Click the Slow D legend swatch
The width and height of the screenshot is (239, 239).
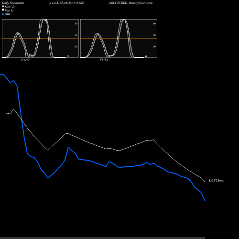(x=3, y=6)
